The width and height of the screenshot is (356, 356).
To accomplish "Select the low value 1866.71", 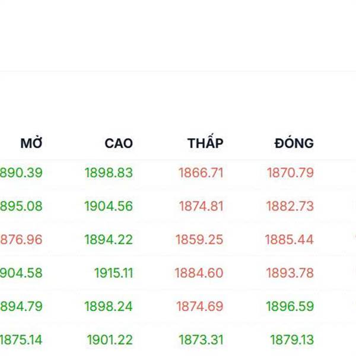I will click(201, 173).
